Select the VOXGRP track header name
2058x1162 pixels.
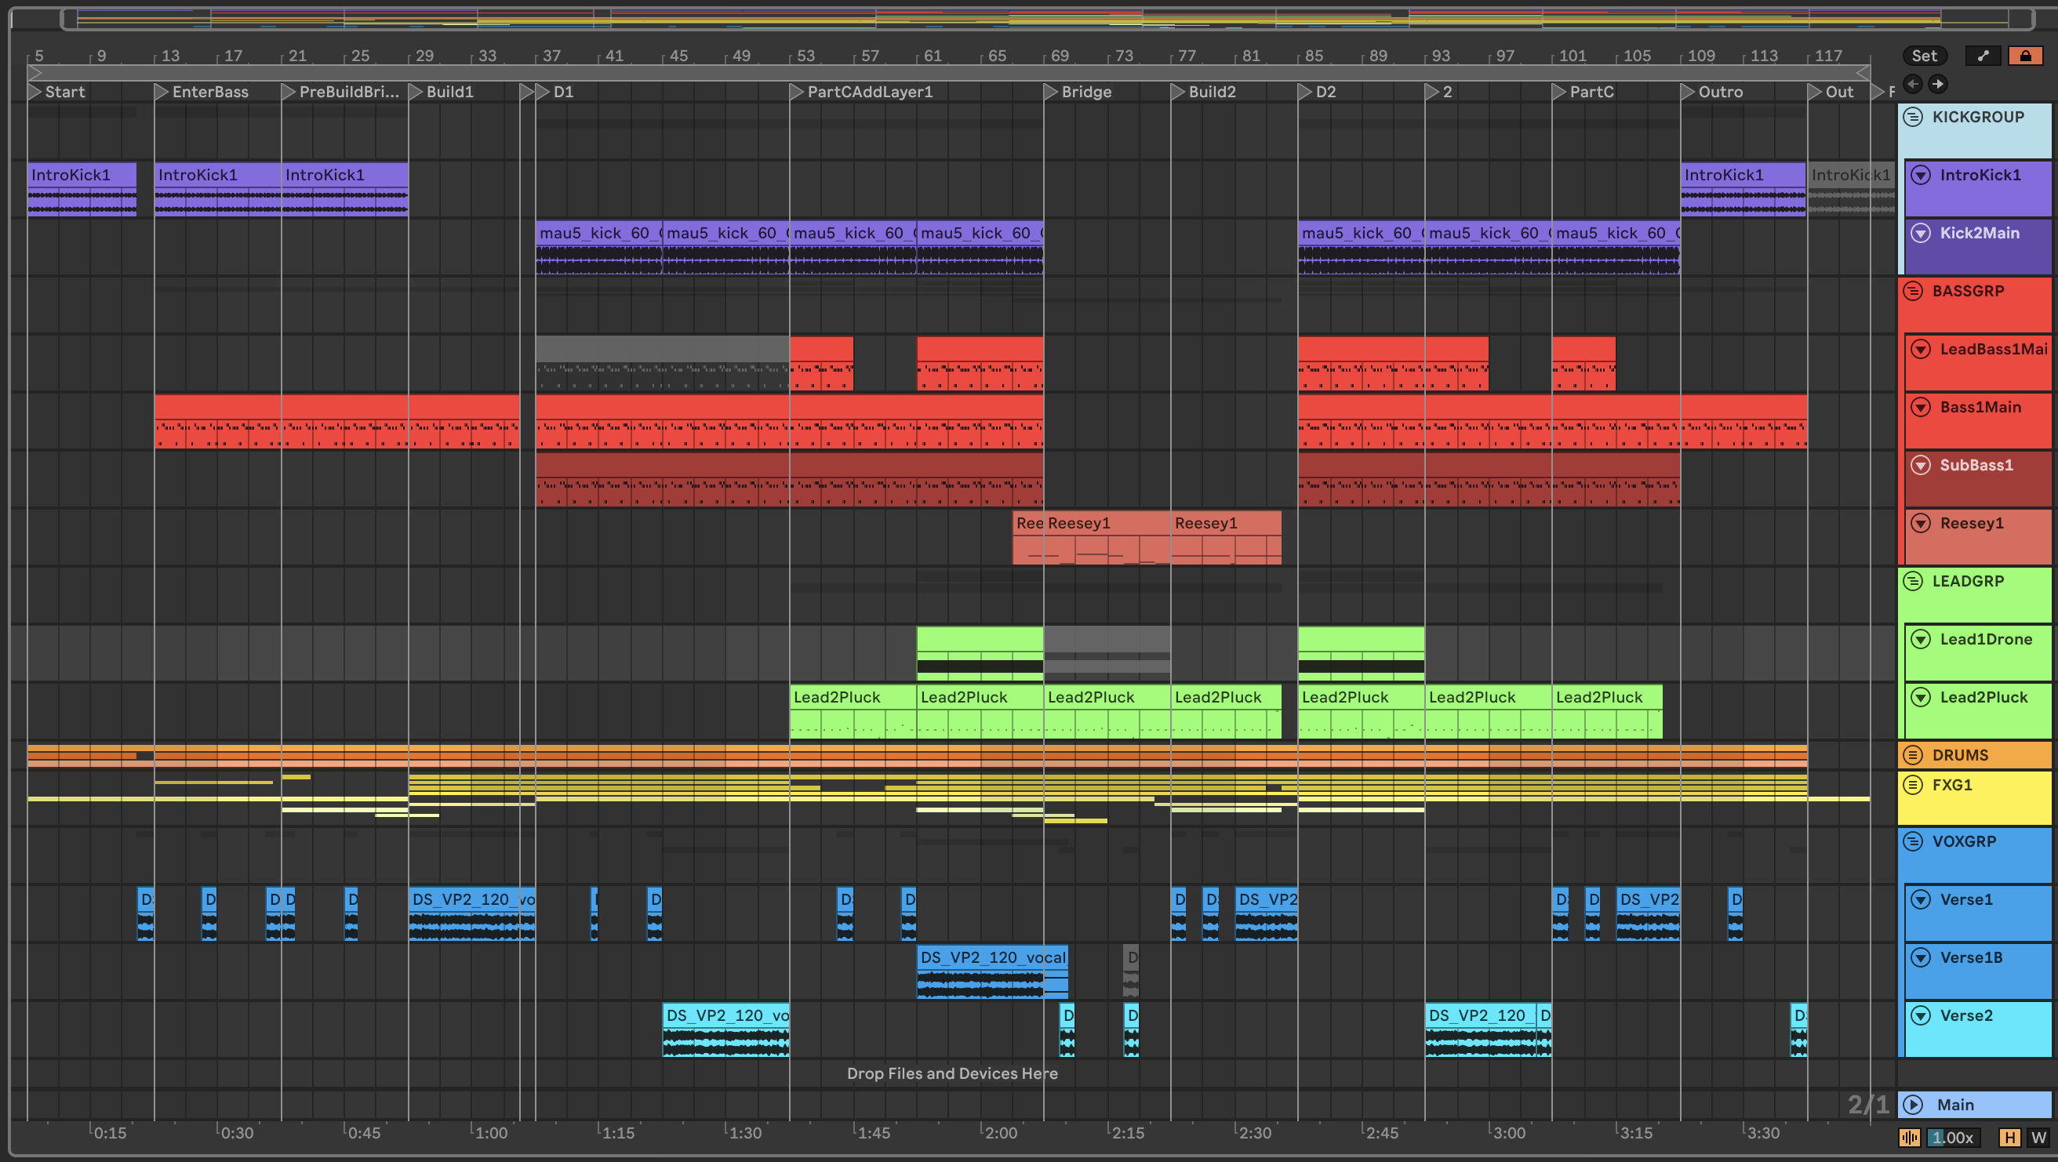1964,842
